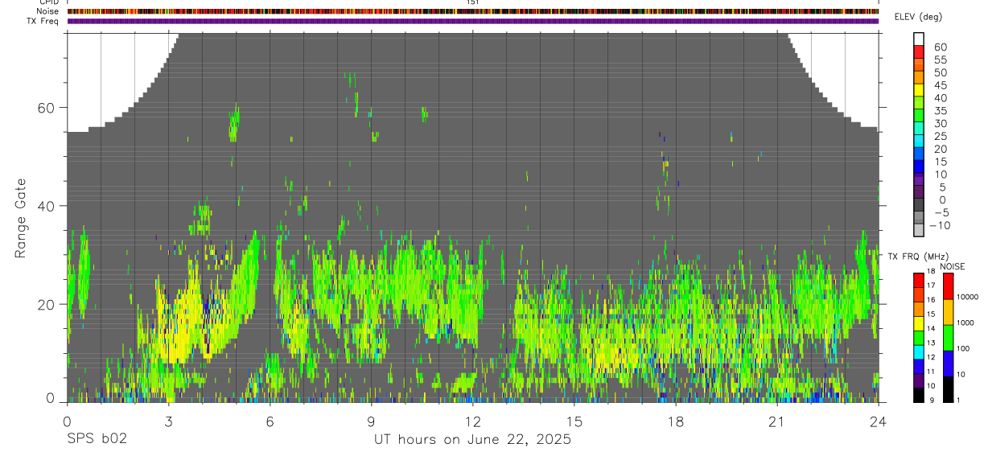Click the purple TX Freq strip along the top

click(472, 21)
